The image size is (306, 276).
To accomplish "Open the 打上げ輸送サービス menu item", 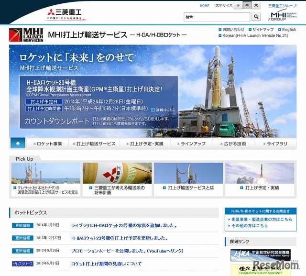I will pos(94,144).
